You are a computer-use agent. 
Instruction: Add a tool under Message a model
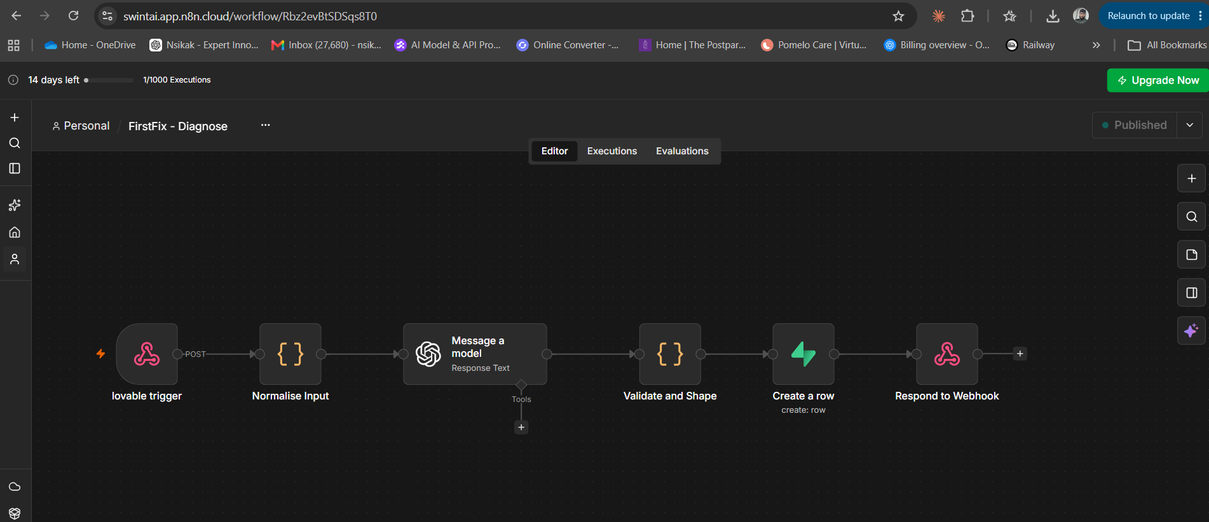[521, 427]
